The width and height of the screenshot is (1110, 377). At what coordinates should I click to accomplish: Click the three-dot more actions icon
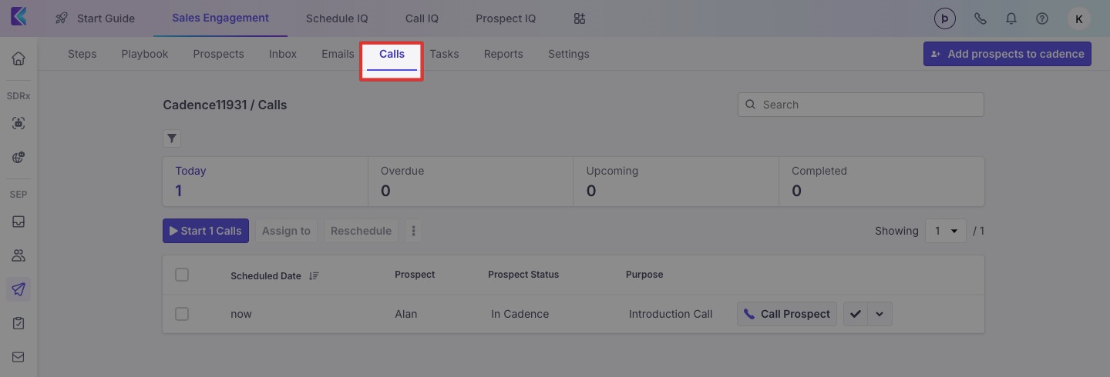(x=414, y=231)
